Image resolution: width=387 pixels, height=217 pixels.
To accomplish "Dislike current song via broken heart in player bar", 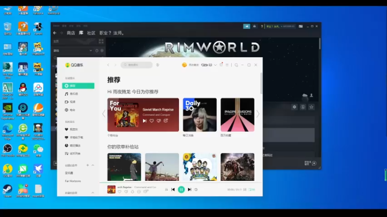I will point(126,191).
